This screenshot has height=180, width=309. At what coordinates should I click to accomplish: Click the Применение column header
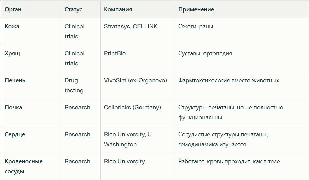click(196, 9)
